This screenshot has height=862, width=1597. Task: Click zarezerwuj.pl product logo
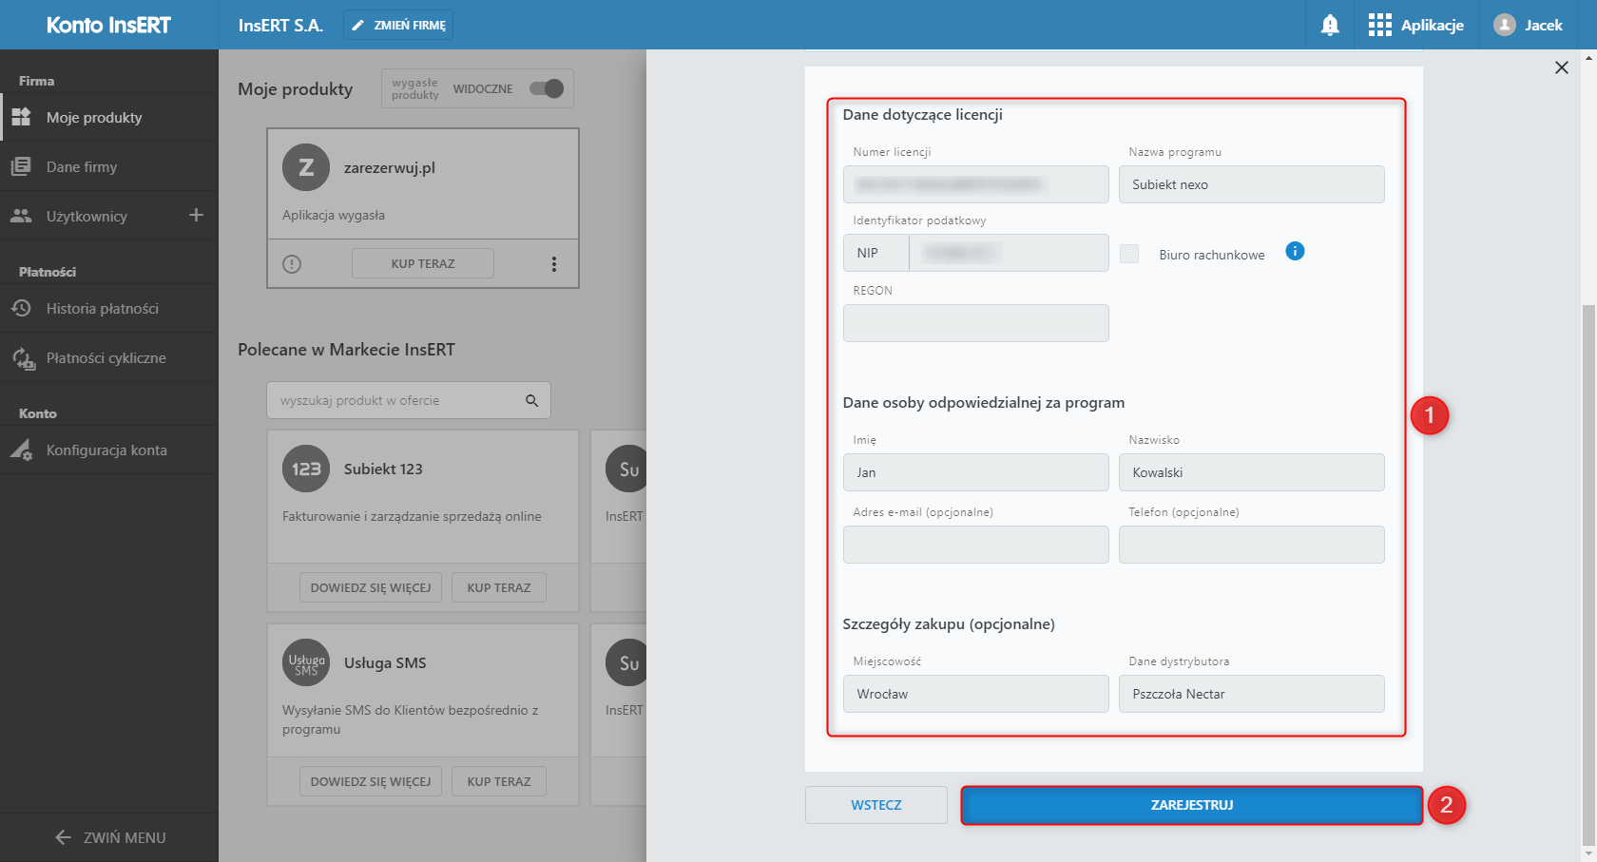point(306,168)
